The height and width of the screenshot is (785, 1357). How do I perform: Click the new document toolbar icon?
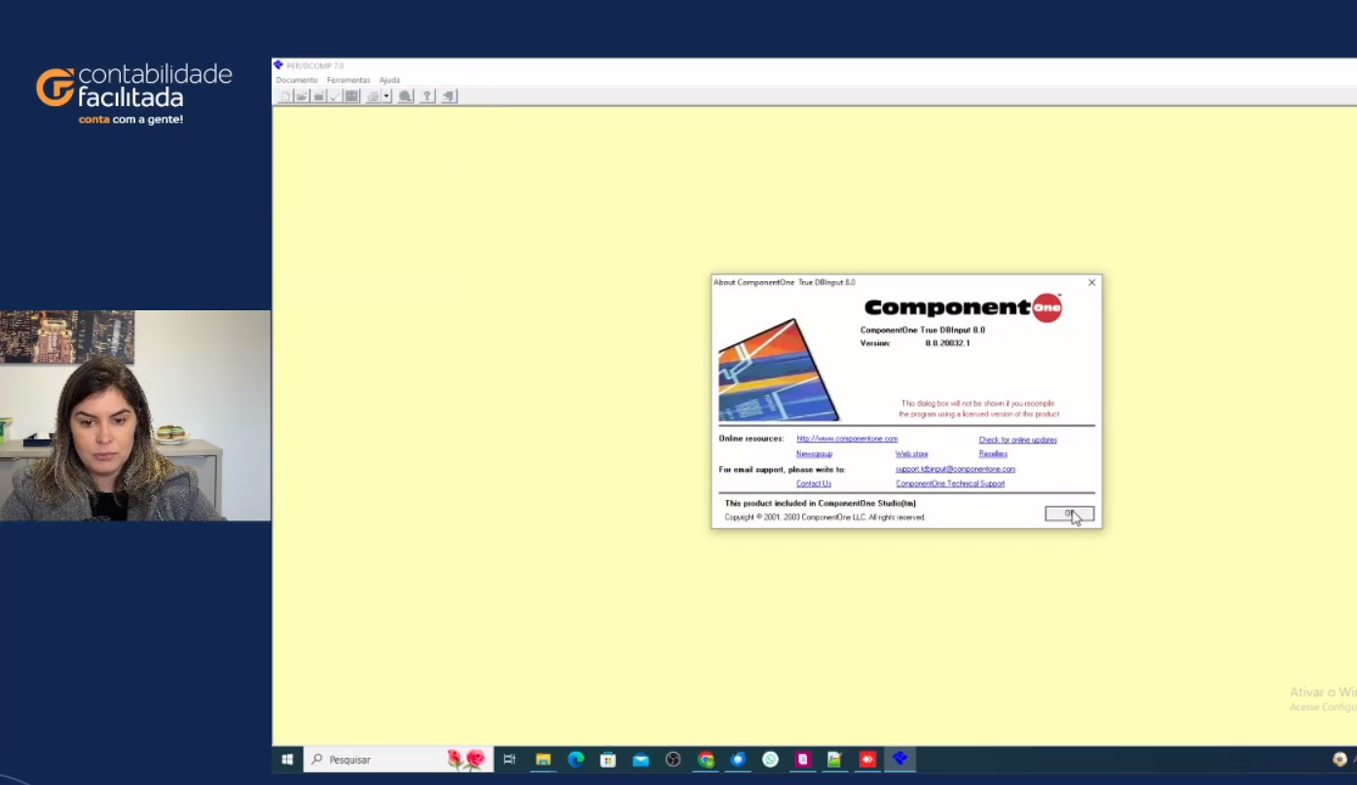[285, 96]
